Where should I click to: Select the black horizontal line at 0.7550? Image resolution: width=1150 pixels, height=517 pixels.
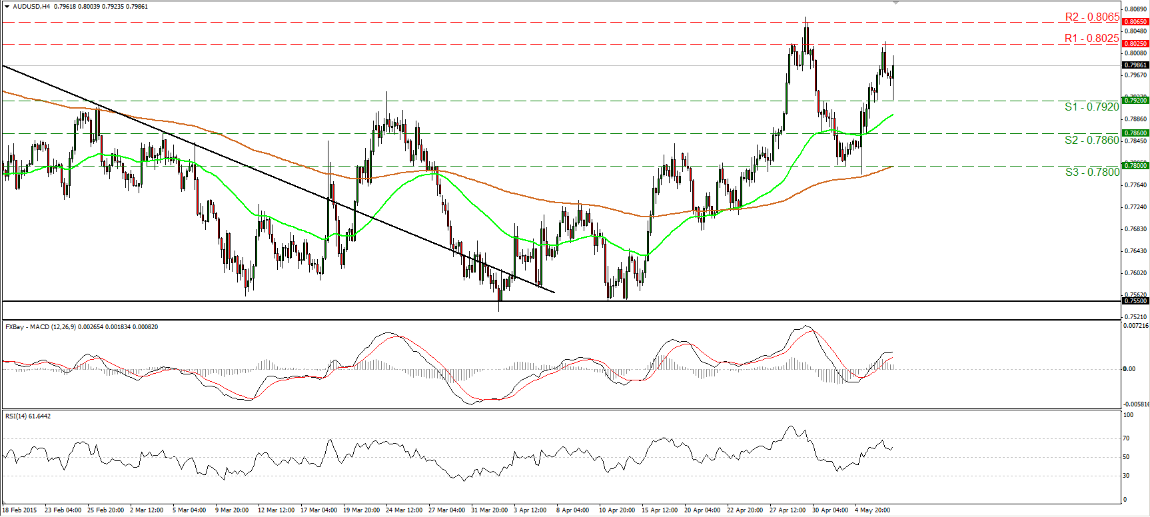click(562, 301)
